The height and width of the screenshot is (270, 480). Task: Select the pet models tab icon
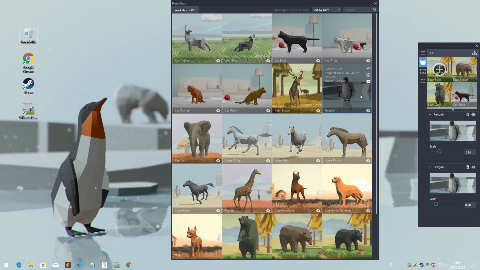pos(423,62)
